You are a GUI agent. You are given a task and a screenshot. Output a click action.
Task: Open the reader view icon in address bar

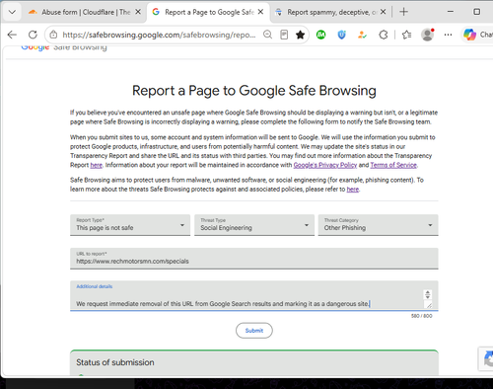coord(284,35)
